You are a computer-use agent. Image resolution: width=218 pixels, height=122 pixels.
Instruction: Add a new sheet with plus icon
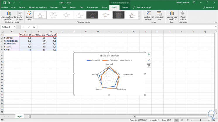click(30, 116)
